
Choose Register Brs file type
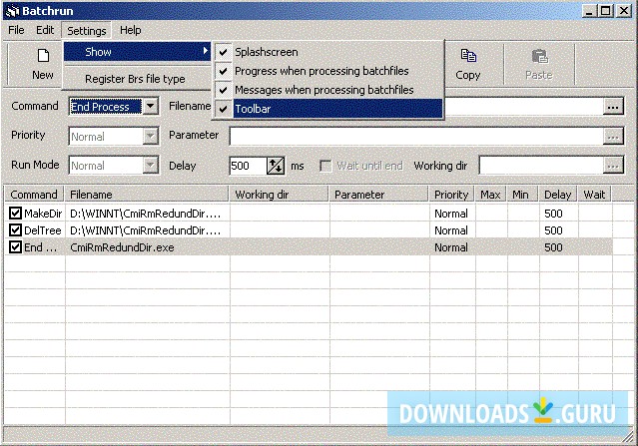[137, 79]
